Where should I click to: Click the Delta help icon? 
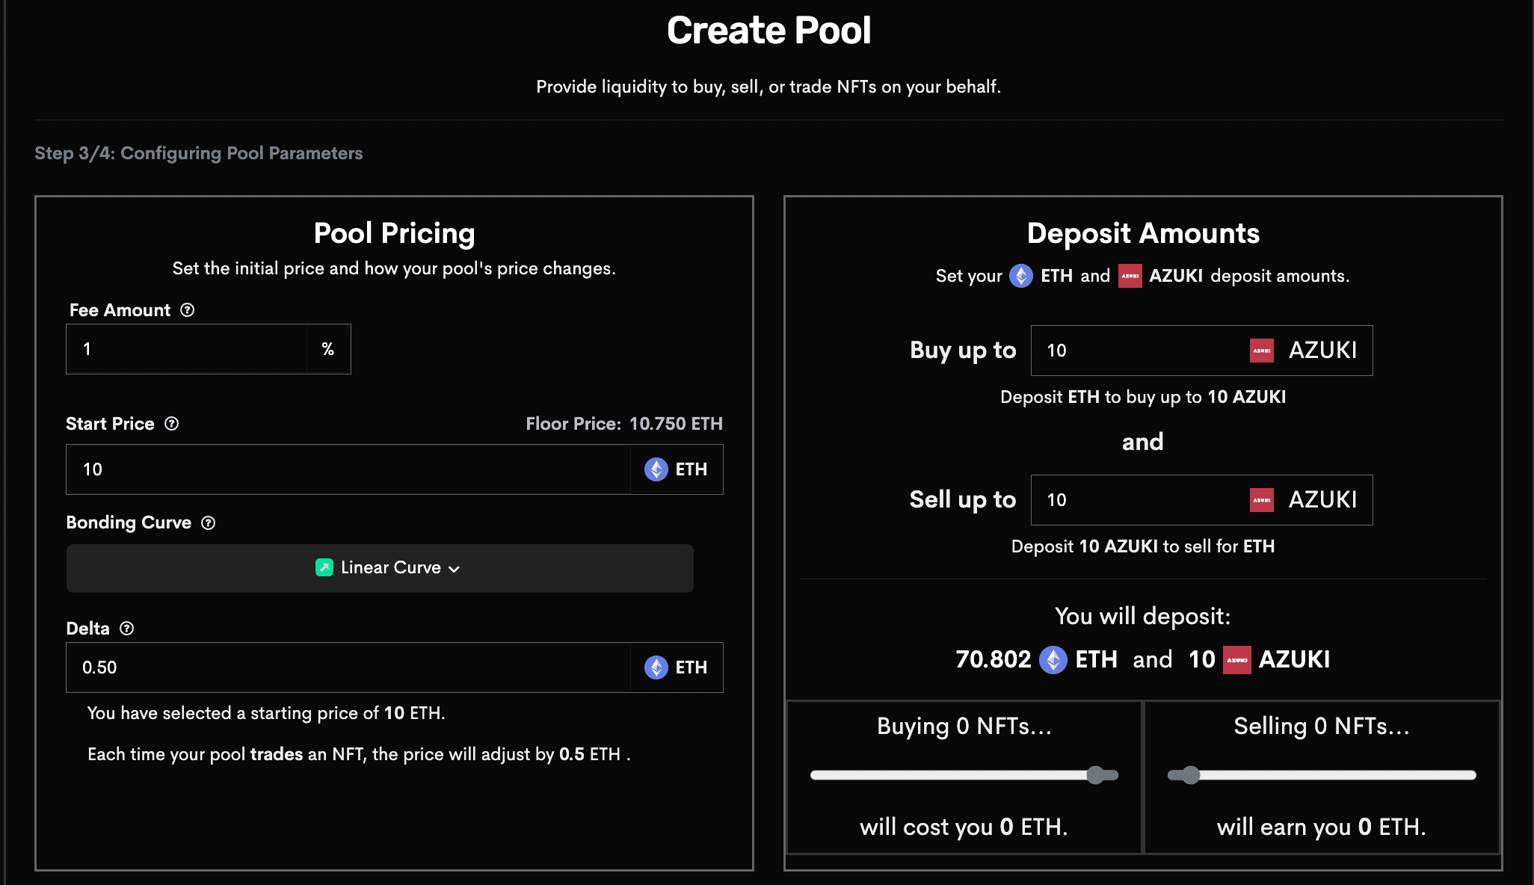coord(127,629)
